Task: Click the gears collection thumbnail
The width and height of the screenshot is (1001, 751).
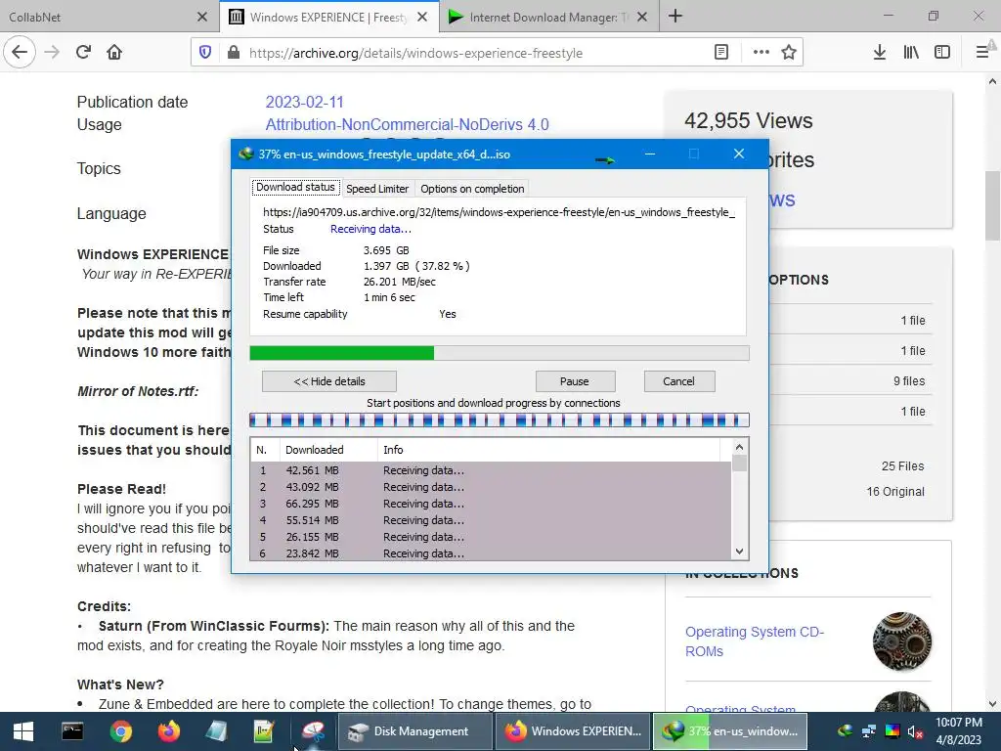Action: pos(902,641)
